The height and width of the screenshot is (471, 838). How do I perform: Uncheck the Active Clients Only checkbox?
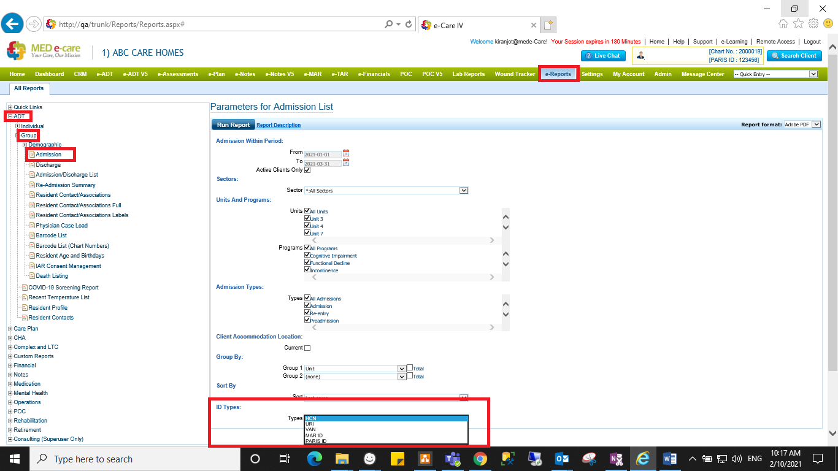pyautogui.click(x=307, y=170)
